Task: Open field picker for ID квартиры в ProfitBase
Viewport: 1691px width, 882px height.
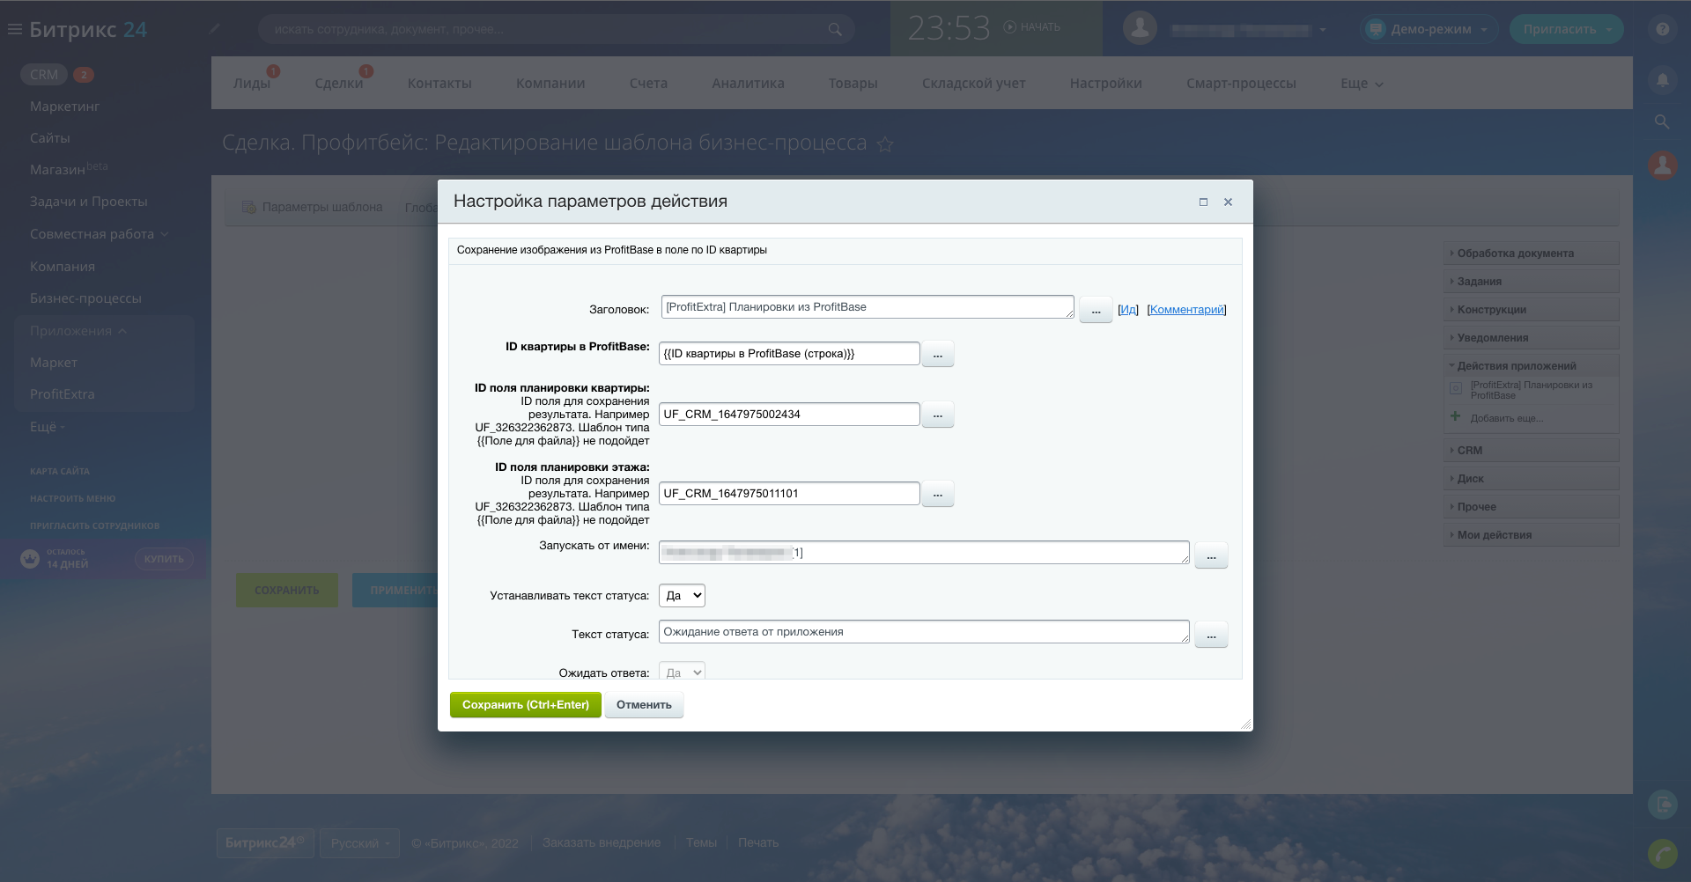Action: [937, 354]
